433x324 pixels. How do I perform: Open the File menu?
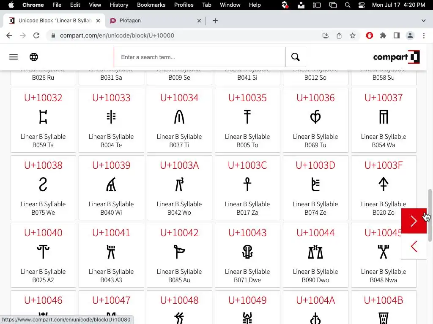pyautogui.click(x=57, y=5)
